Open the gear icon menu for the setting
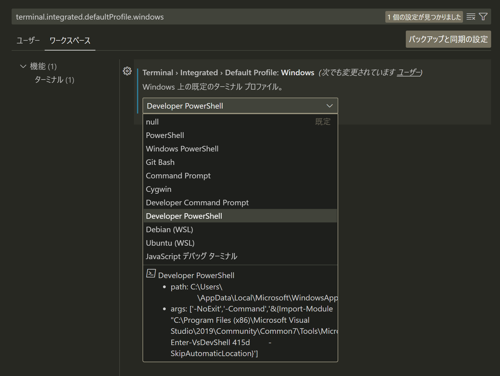Screen dimensions: 500x376 coord(127,71)
